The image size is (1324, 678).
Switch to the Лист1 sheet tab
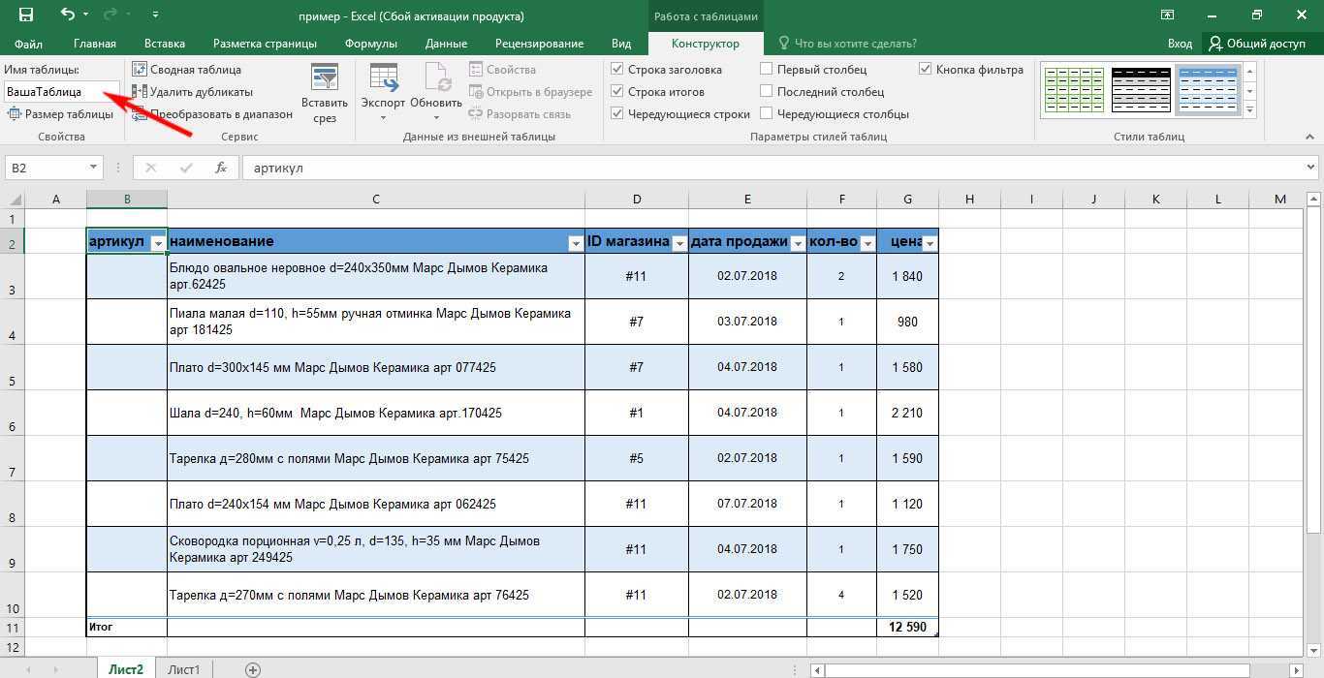183,669
